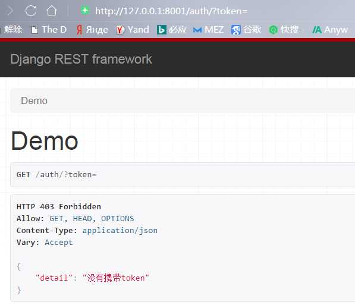Click the forward navigation arrow
The image size is (355, 305).
click(10, 11)
